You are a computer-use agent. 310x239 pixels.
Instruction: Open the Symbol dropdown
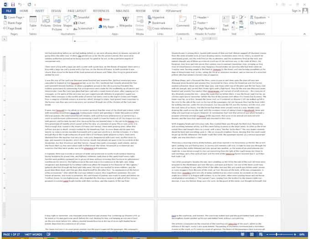click(258, 23)
